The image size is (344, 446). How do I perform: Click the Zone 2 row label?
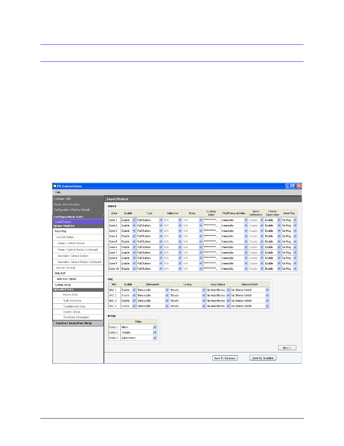[114, 225]
